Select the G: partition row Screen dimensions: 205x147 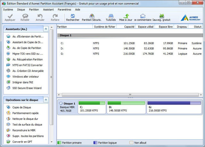130,54
